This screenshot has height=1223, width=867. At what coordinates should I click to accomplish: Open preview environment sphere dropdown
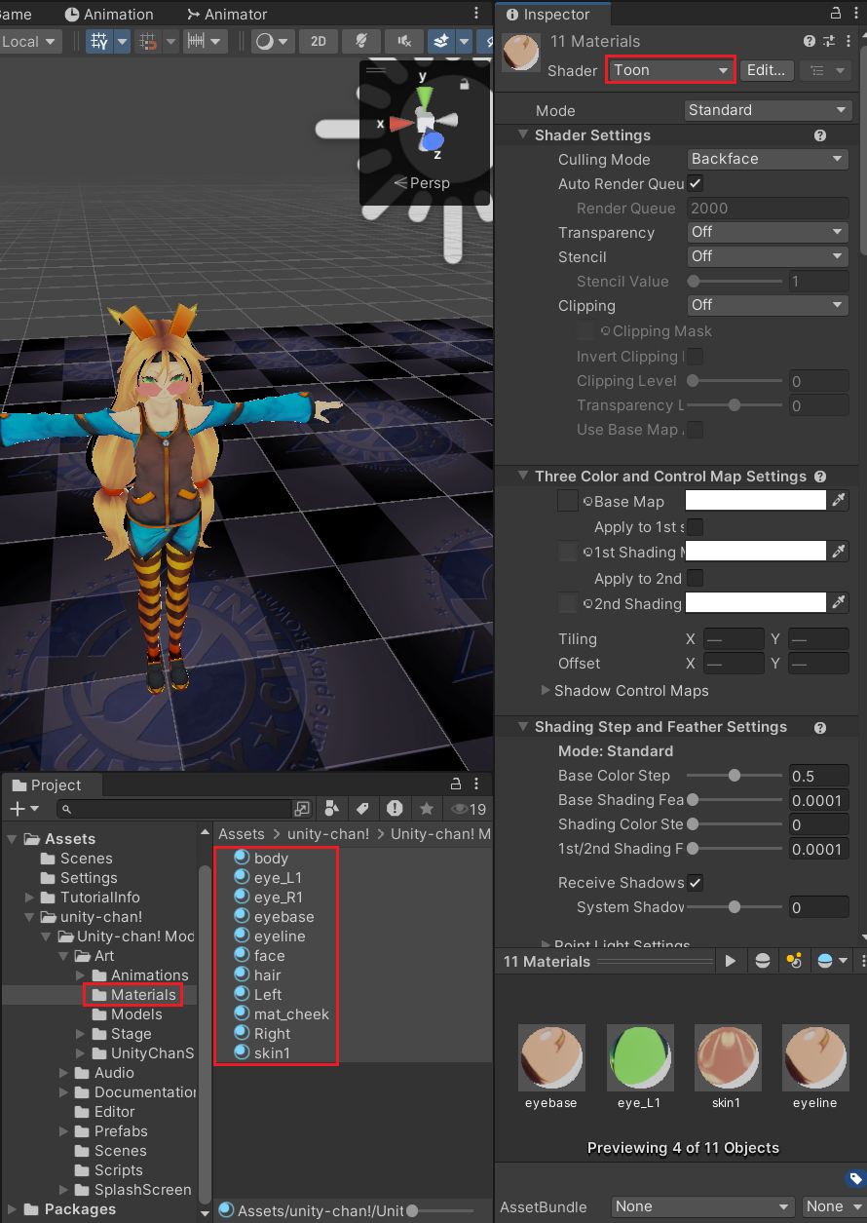(x=833, y=961)
